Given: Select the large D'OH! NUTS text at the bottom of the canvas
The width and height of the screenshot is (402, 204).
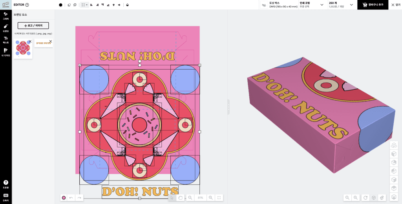Looking at the screenshot, I should (x=140, y=192).
